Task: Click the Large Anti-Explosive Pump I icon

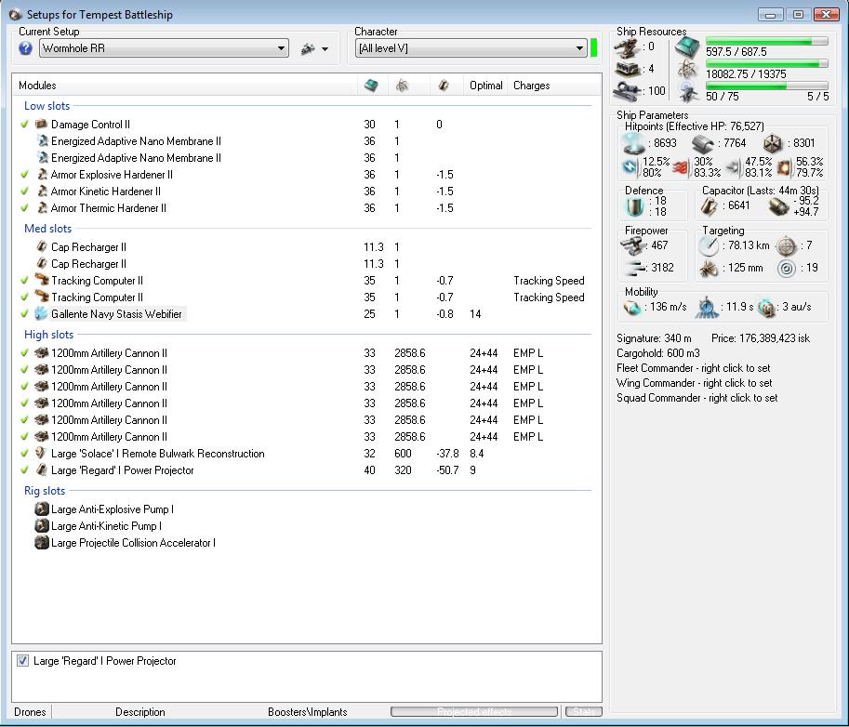Action: click(x=42, y=509)
